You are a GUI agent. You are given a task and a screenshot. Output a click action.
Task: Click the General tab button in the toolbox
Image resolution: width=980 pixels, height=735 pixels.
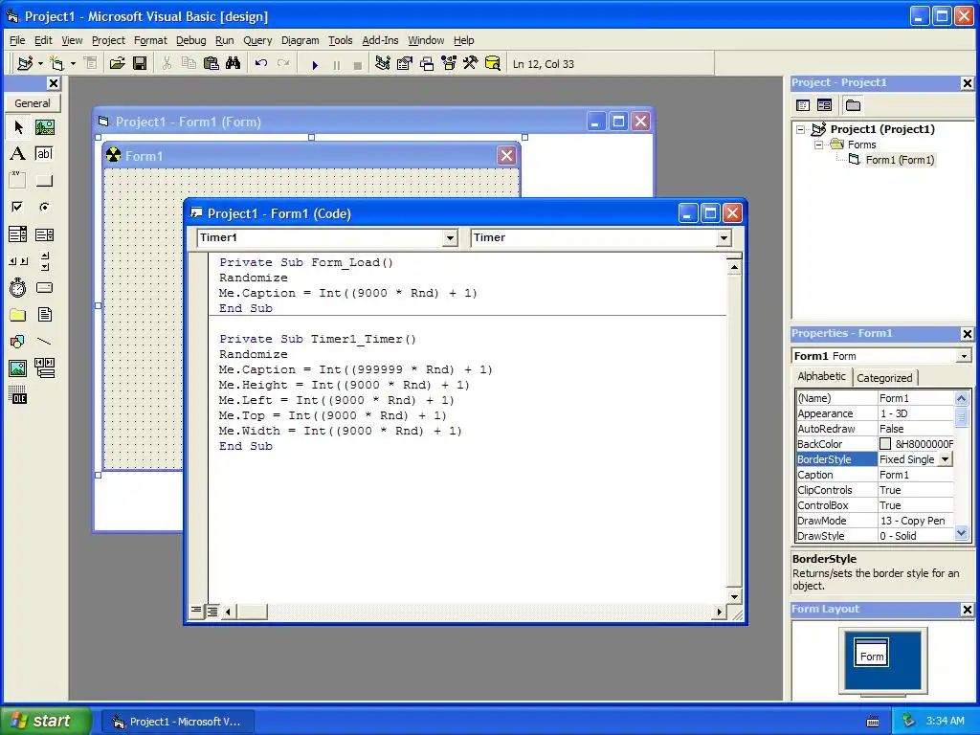(33, 103)
